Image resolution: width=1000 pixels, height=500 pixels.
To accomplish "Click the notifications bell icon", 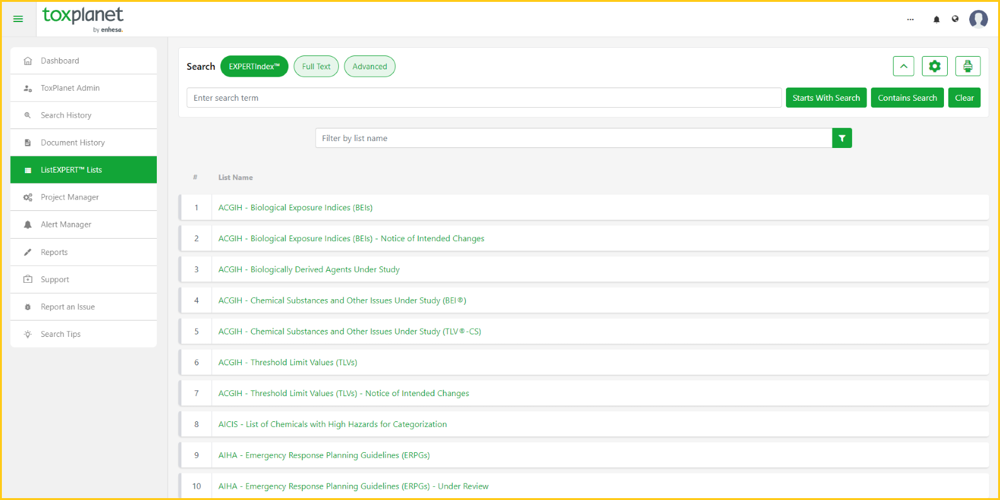I will coord(936,20).
